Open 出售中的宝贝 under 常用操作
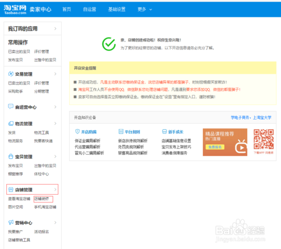 [45, 60]
